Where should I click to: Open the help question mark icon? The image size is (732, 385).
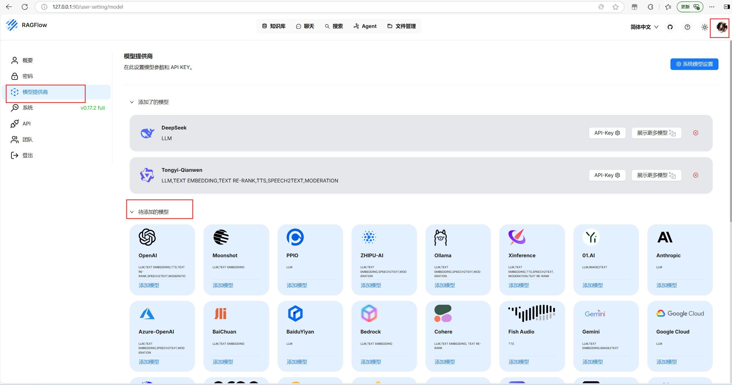tap(687, 27)
